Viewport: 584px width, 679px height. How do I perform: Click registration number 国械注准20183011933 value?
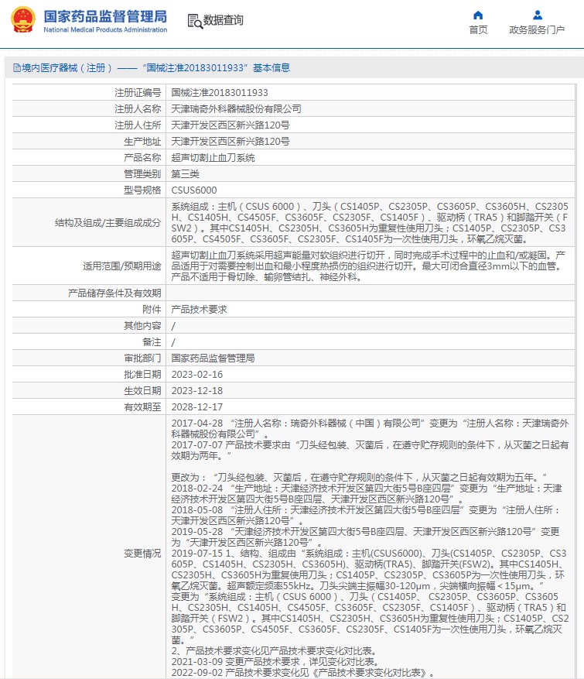[220, 93]
